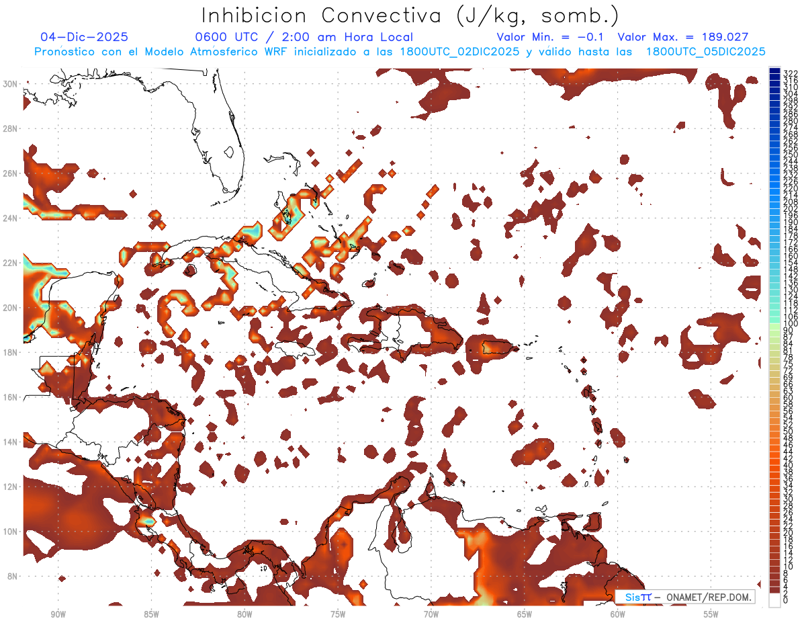Image resolution: width=806 pixels, height=623 pixels.
Task: Click the valid-until time '1800UTC_05DIC2025'
Action: click(x=705, y=52)
